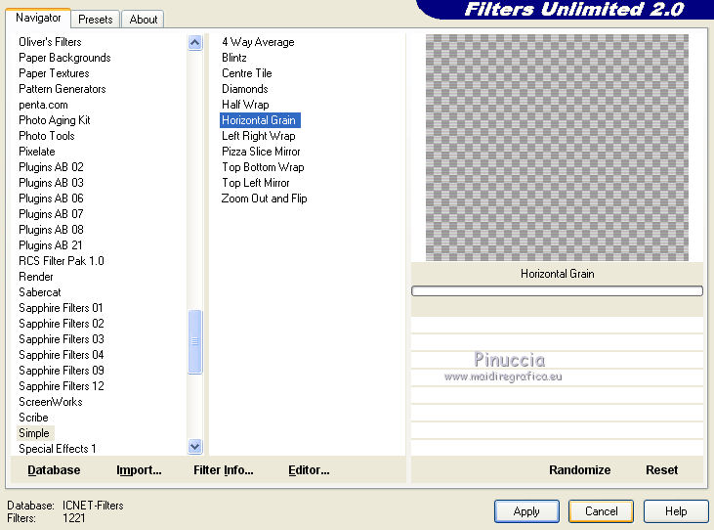Select the Plugins AB 02 category
Viewport: 714px width, 530px height.
point(51,167)
